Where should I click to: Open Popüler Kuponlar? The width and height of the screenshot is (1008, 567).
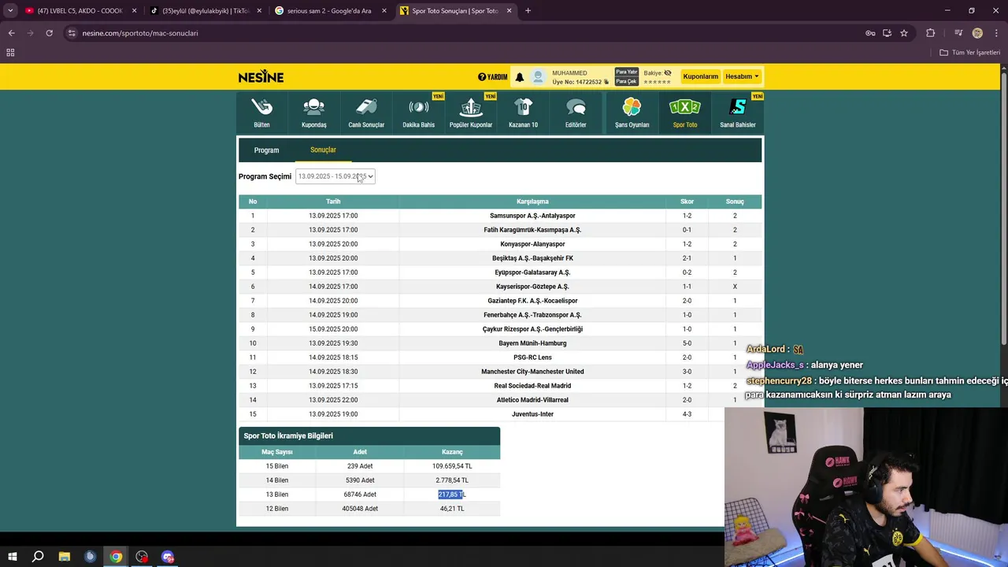tap(471, 113)
